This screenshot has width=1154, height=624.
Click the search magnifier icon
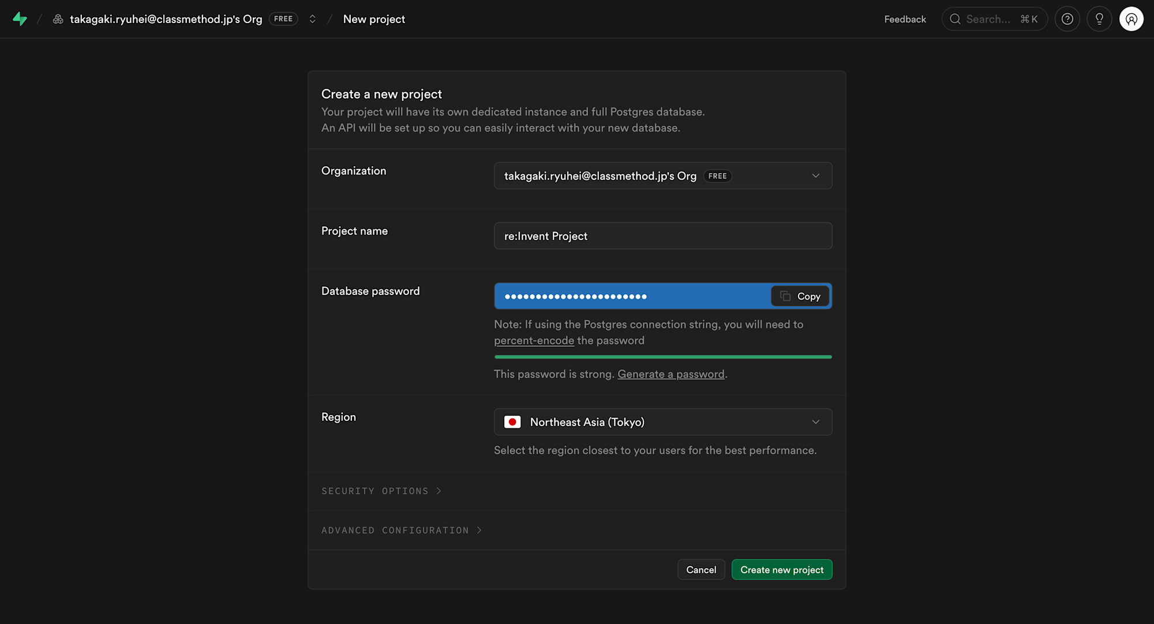tap(955, 19)
